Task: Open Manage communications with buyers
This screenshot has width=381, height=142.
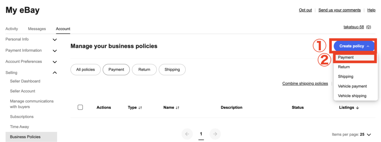Action: 32,104
